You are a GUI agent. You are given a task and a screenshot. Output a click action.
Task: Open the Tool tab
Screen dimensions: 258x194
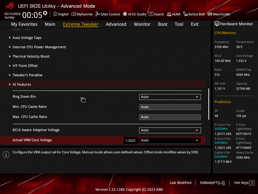[x=179, y=24]
